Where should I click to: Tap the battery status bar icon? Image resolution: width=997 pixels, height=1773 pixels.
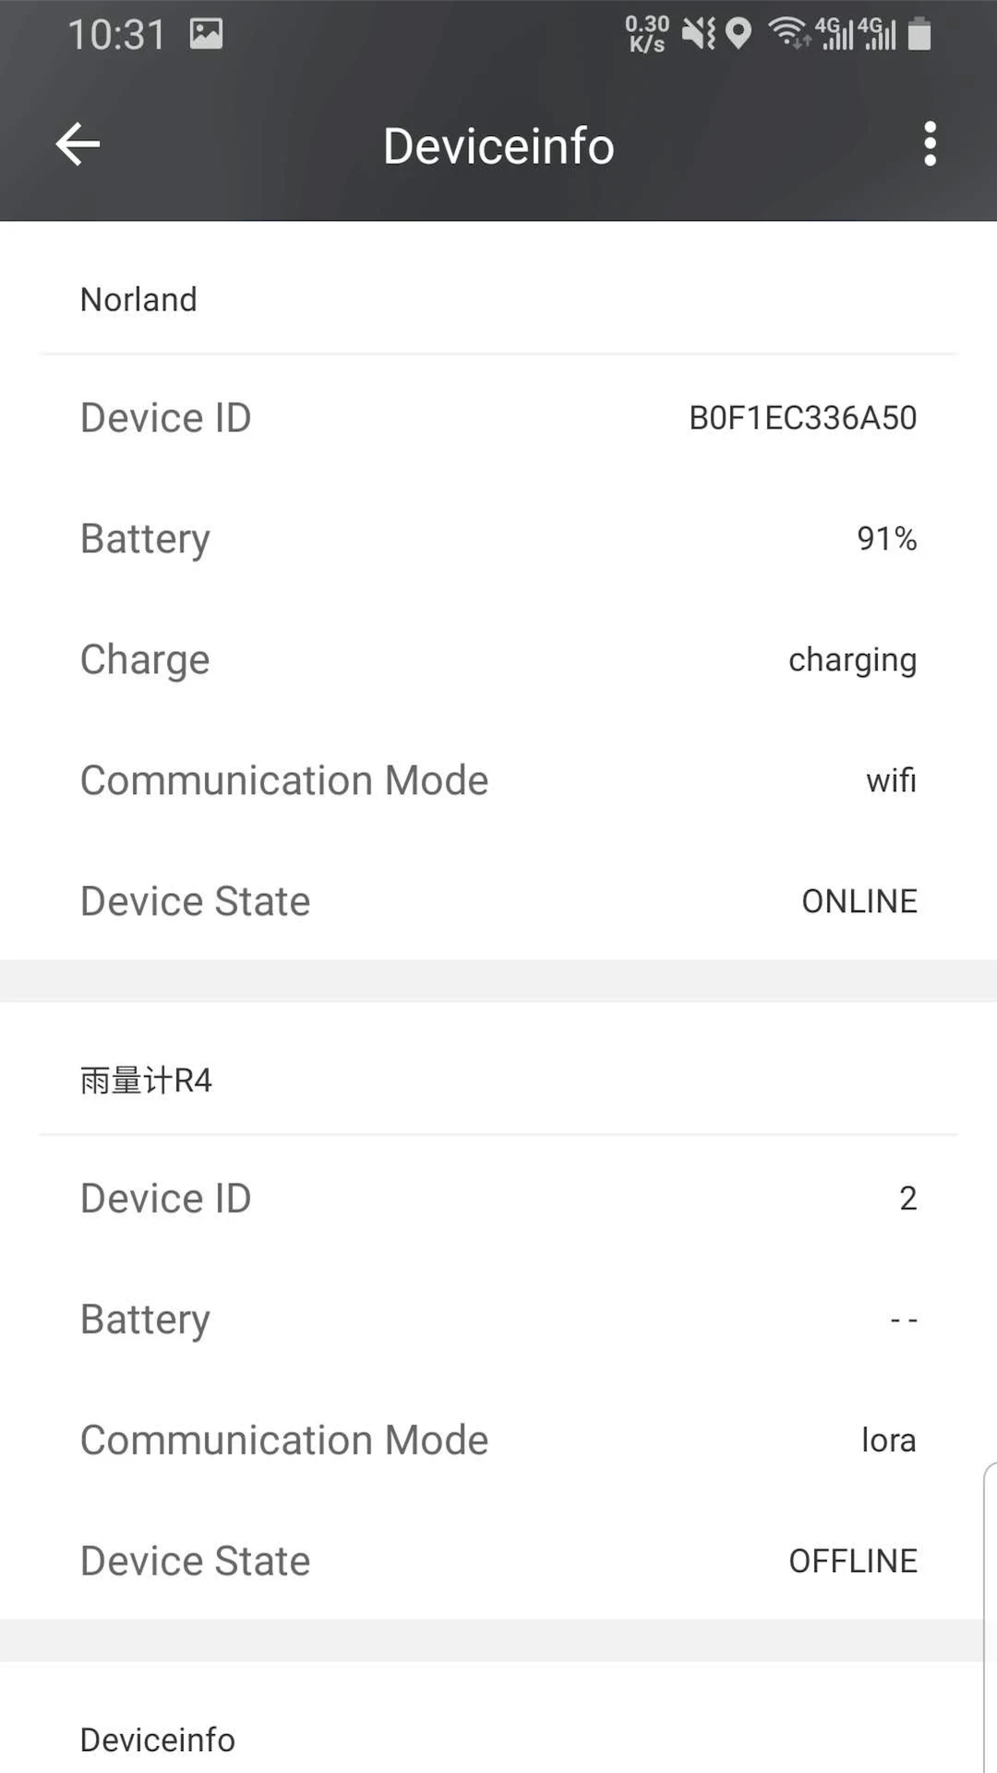[x=919, y=34]
